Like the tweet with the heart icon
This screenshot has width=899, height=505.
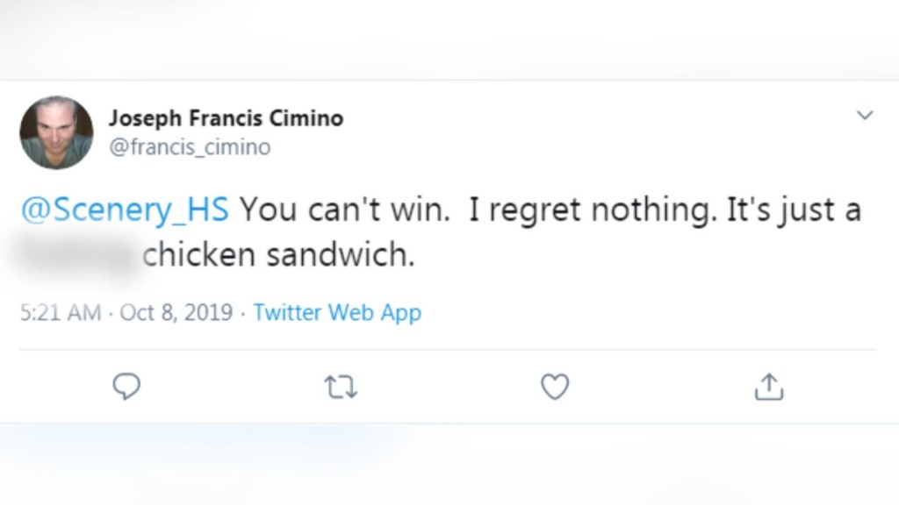(555, 387)
